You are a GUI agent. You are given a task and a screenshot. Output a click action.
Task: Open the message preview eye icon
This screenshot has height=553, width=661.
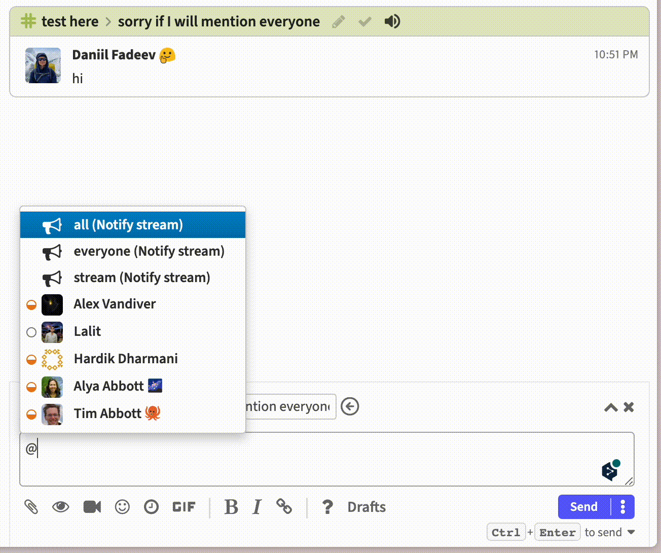tap(61, 507)
